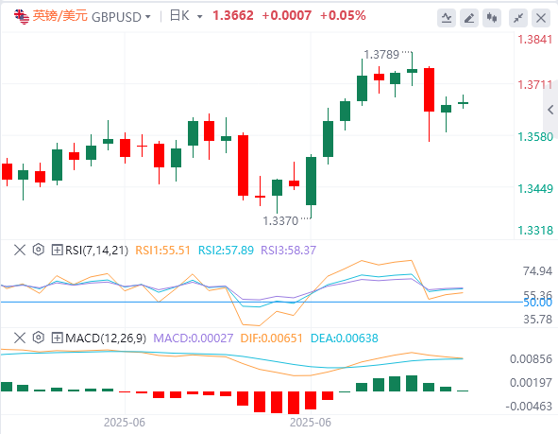Open the GBPUSD symbol dropdown
The height and width of the screenshot is (434, 558).
click(122, 17)
